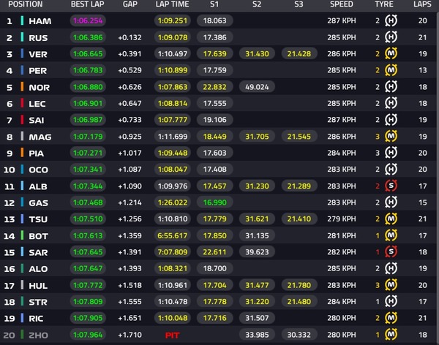The height and width of the screenshot is (345, 439).
Task: Click Stroll's hard tyre icon
Action: coord(391,301)
